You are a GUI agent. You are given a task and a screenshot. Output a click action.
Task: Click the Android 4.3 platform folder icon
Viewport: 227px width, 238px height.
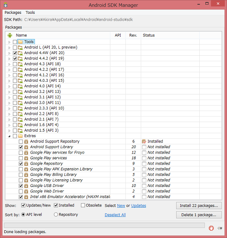click(x=20, y=64)
